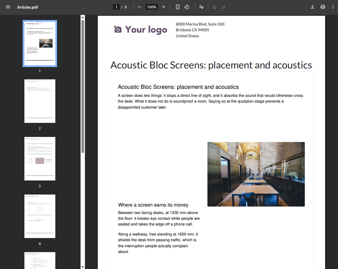Click the Articles.pdf document title
This screenshot has height=269, width=338.
tap(28, 7)
